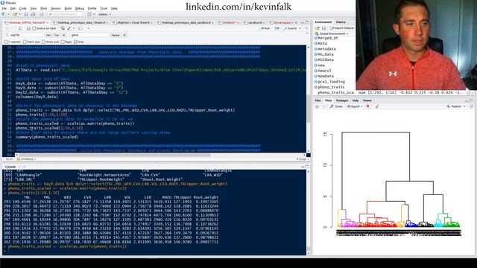Click the Save All icon in main toolbar
Image resolution: width=477 pixels, height=268 pixels.
pos(33,14)
